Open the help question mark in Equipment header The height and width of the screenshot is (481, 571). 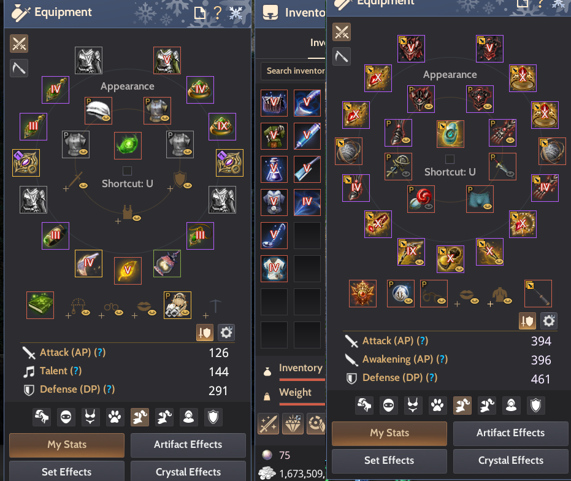[217, 13]
